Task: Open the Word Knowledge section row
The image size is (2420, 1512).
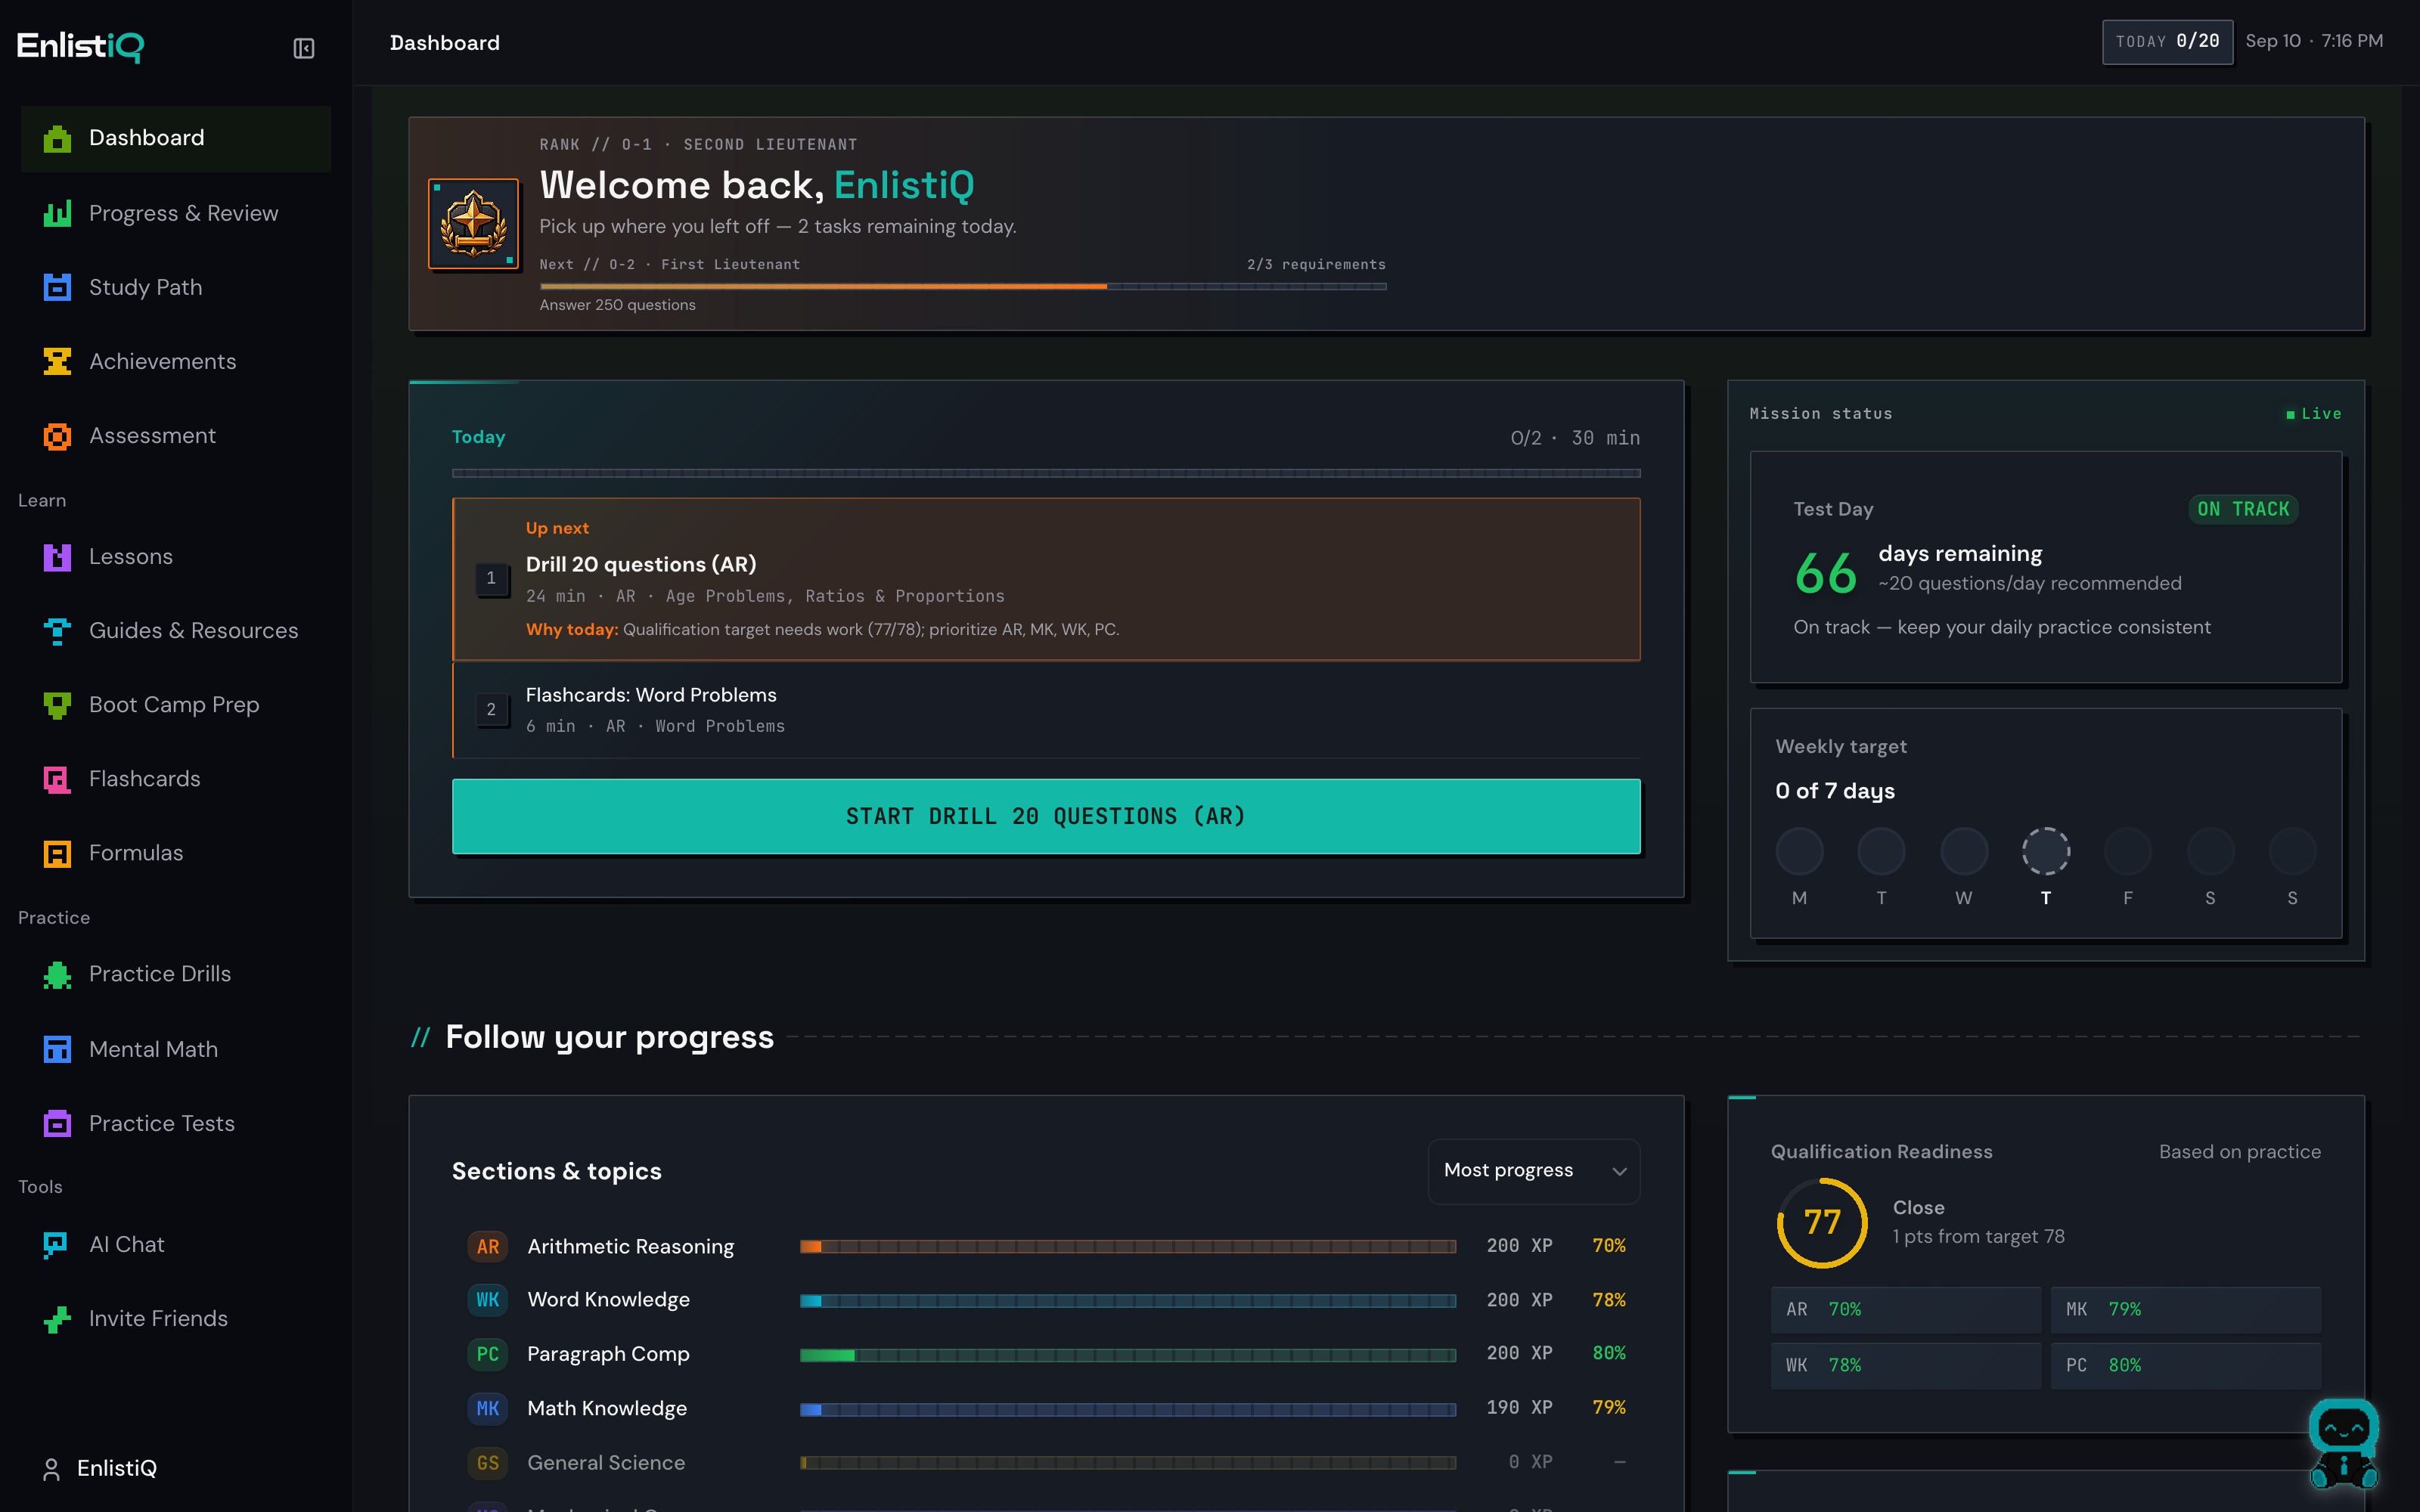Action: [x=1046, y=1300]
